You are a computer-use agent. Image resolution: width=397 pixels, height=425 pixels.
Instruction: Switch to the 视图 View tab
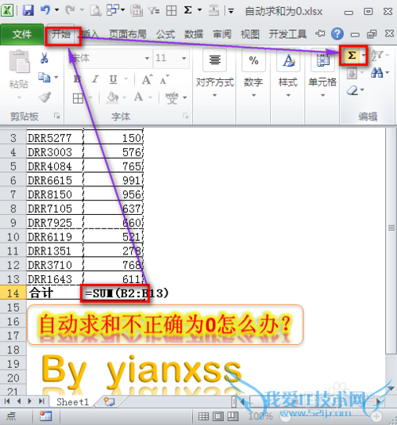point(250,34)
